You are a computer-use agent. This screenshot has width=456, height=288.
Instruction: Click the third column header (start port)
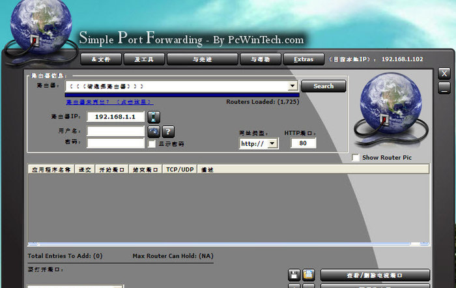[112, 169]
